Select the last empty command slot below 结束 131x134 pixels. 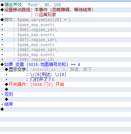tap(65, 109)
